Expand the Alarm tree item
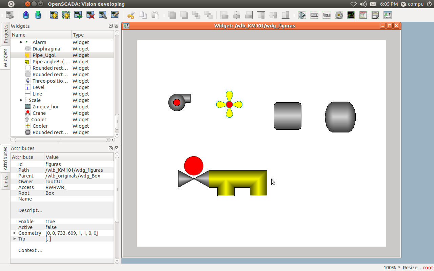 21,42
